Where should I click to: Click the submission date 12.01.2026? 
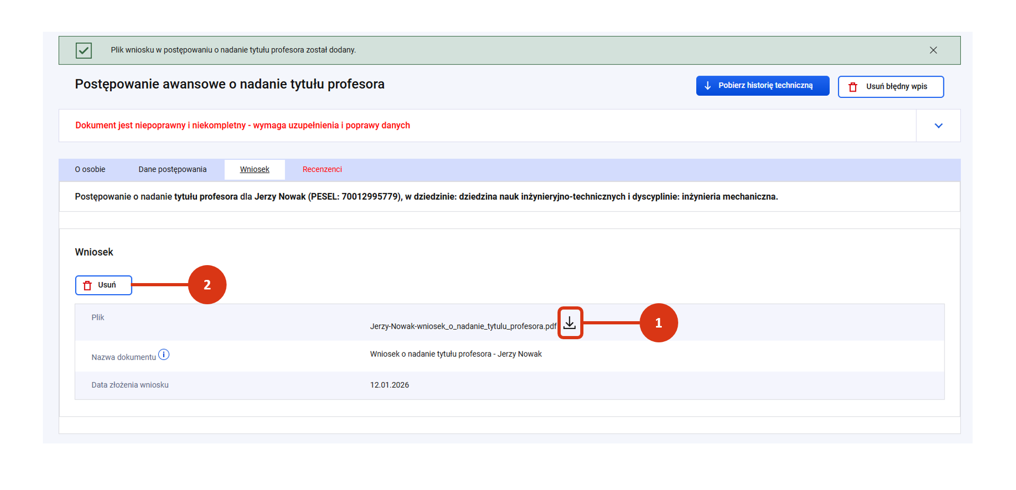click(389, 385)
